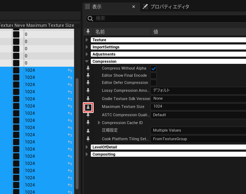Pin the Oodle Texture Sdk Version property
This screenshot has height=194, width=246.
(x=88, y=98)
